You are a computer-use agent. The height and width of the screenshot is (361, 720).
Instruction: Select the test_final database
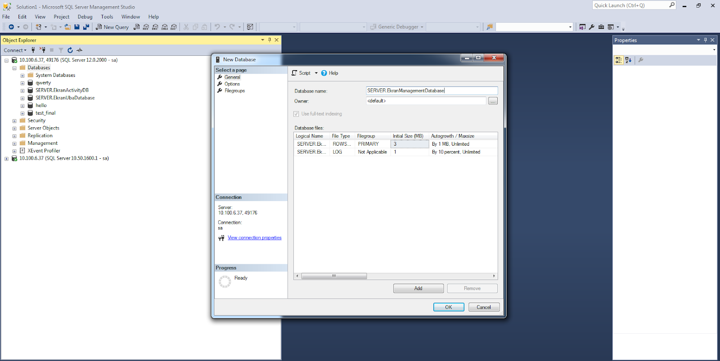pos(45,113)
